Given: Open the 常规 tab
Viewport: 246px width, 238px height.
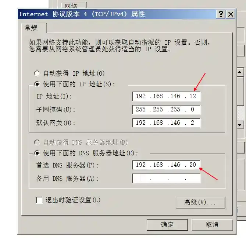Looking at the screenshot, I should tap(31, 28).
